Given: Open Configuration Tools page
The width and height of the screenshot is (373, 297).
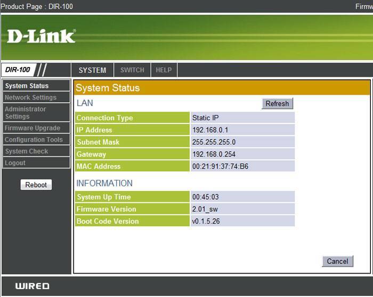Looking at the screenshot, I should [x=36, y=139].
